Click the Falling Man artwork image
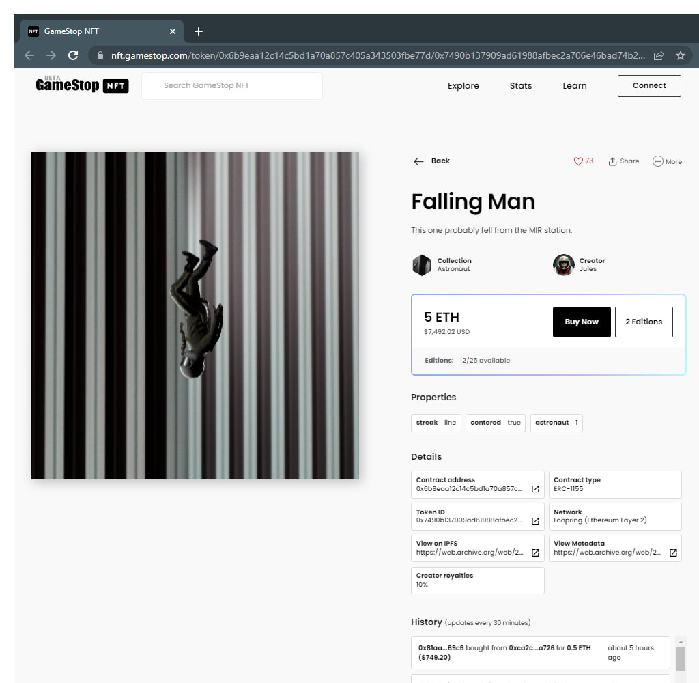This screenshot has height=683, width=699. point(195,316)
